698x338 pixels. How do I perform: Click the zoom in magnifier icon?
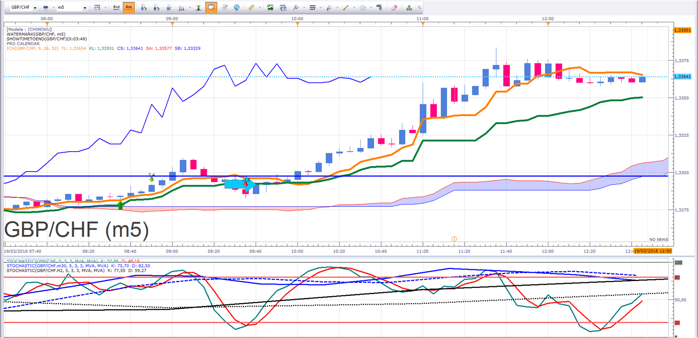click(x=144, y=8)
